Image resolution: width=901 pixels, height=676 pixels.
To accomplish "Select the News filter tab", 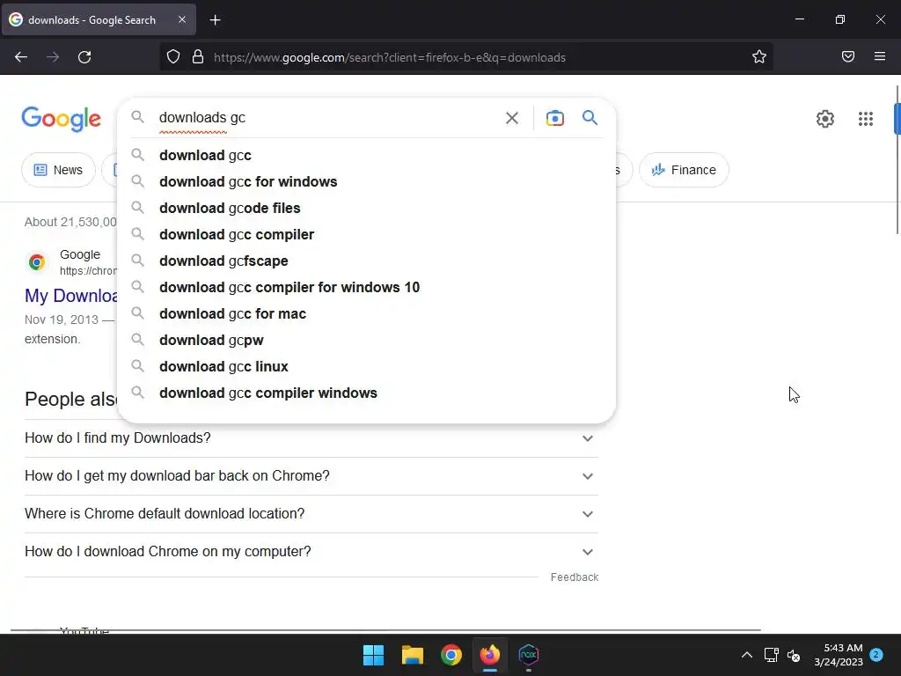I will pyautogui.click(x=58, y=170).
